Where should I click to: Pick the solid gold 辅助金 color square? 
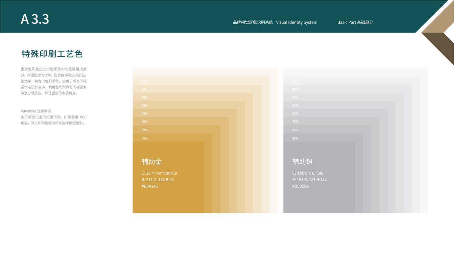[169, 177]
